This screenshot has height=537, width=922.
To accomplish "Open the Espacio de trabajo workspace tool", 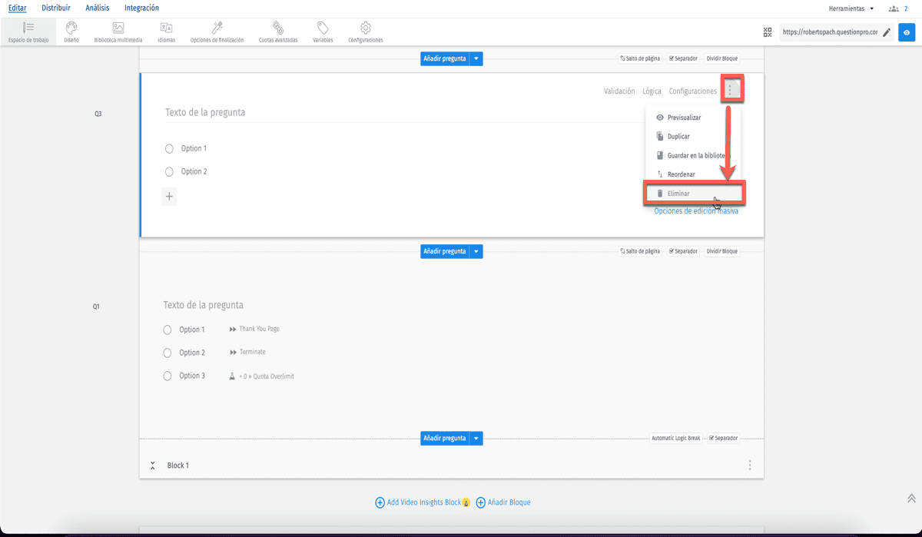I will tap(28, 31).
